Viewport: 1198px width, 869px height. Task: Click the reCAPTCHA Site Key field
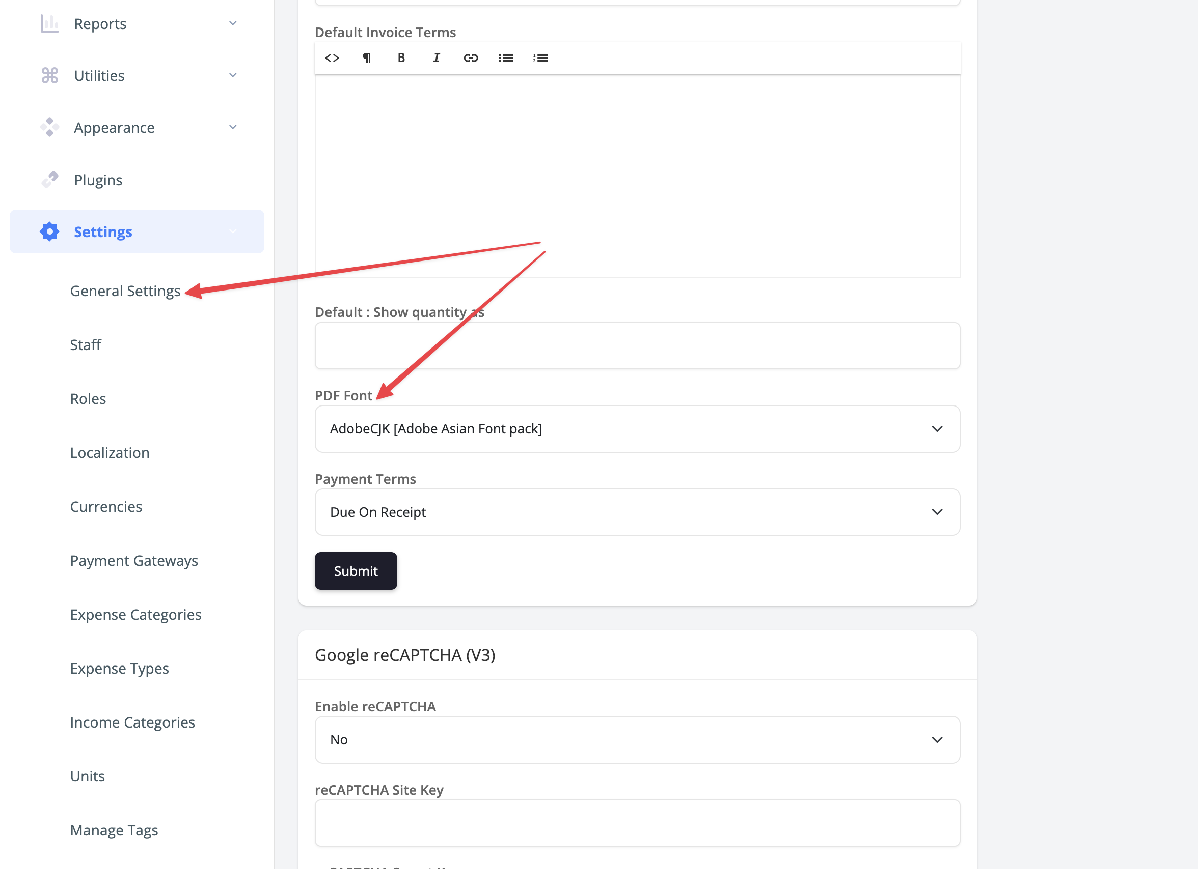637,823
